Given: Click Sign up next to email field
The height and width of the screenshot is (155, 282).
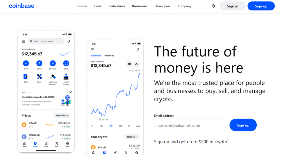Looking at the screenshot, I should pyautogui.click(x=243, y=125).
